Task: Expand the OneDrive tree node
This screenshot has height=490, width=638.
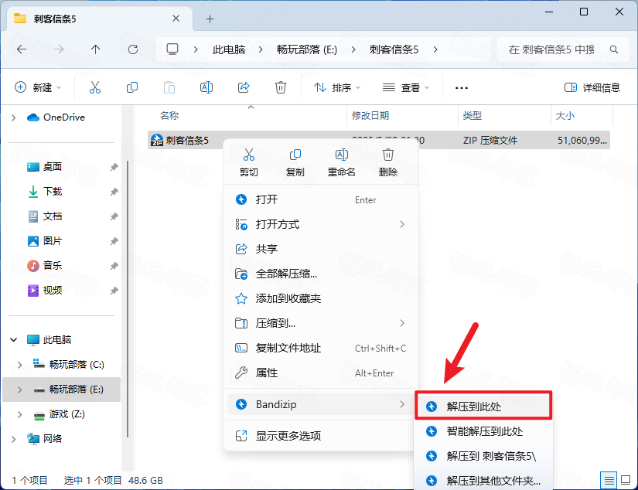Action: pyautogui.click(x=13, y=117)
